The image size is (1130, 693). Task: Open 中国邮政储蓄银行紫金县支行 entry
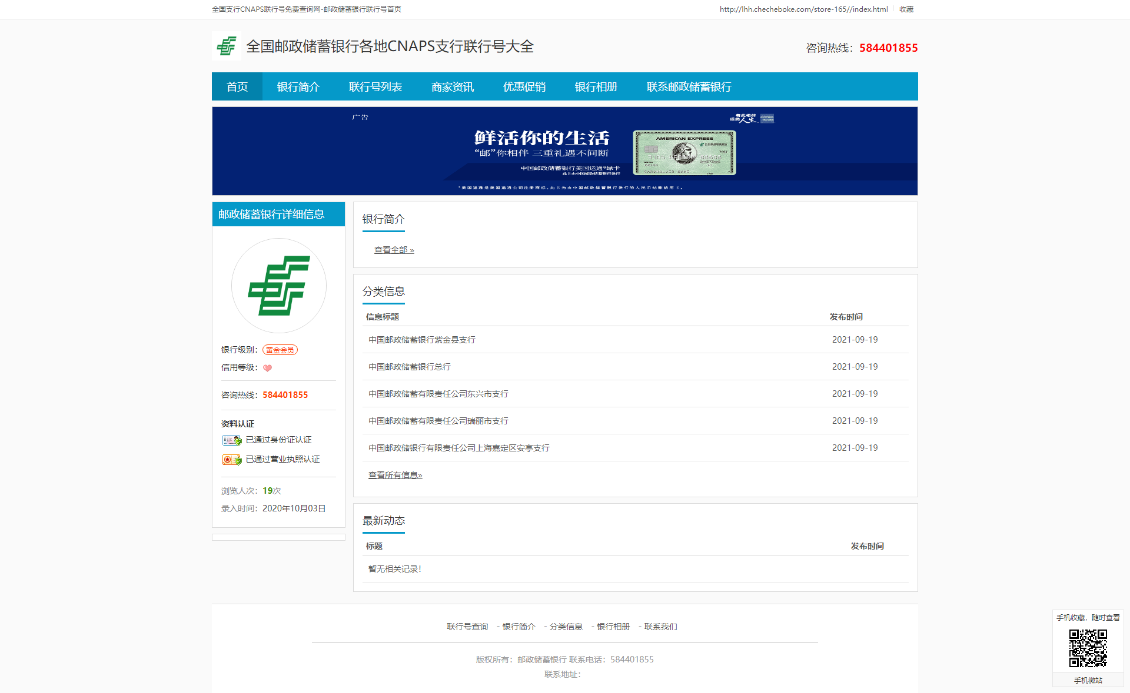click(x=422, y=340)
